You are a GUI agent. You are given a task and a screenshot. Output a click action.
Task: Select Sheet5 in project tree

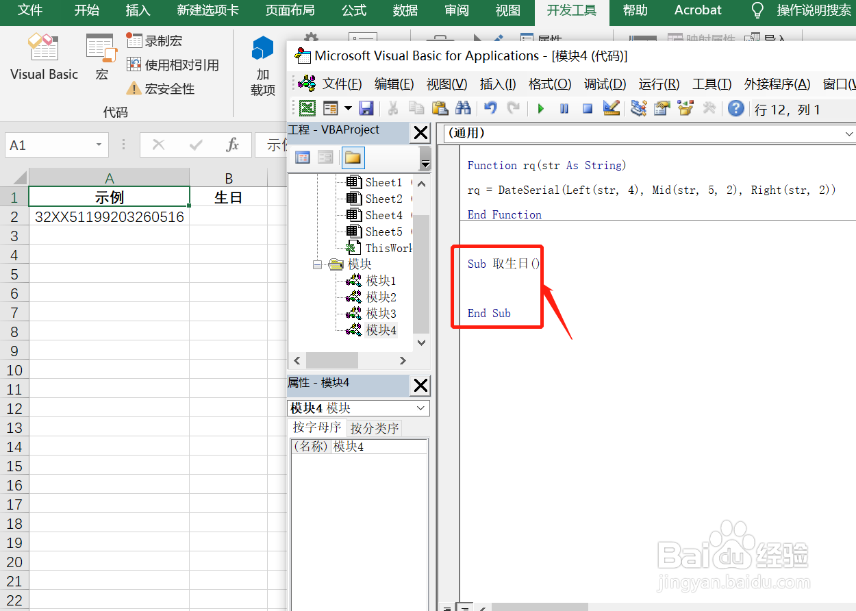tap(383, 232)
